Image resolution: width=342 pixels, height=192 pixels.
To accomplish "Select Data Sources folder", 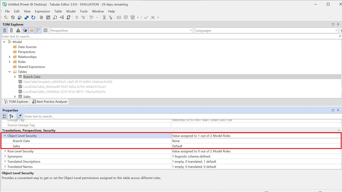I will click(27, 47).
